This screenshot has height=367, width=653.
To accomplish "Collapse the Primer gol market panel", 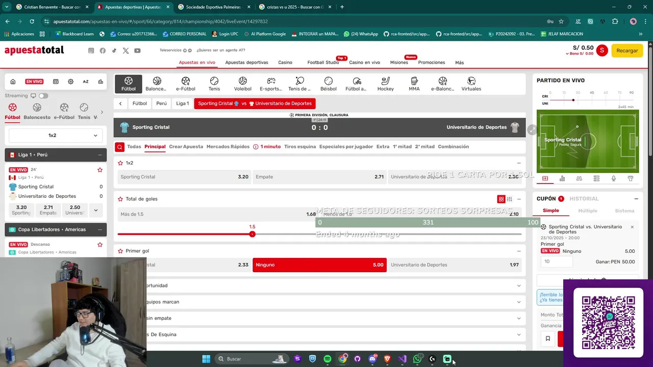I will tap(519, 251).
